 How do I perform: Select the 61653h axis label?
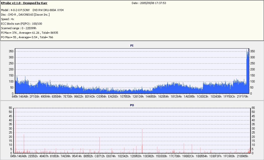[54, 156]
